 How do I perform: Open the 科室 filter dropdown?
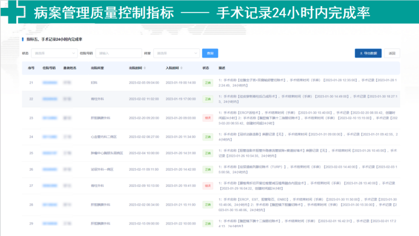pos(176,53)
